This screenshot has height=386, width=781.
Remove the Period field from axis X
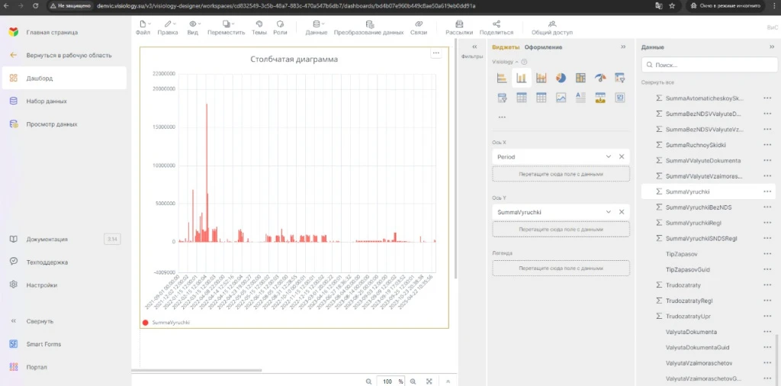point(622,156)
